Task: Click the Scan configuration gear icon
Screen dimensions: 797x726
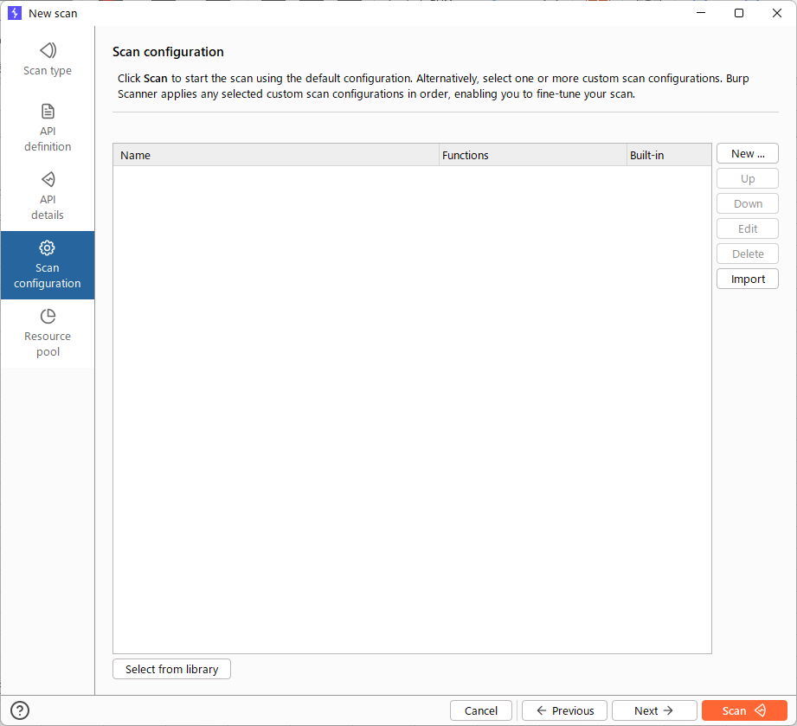Action: pyautogui.click(x=47, y=248)
